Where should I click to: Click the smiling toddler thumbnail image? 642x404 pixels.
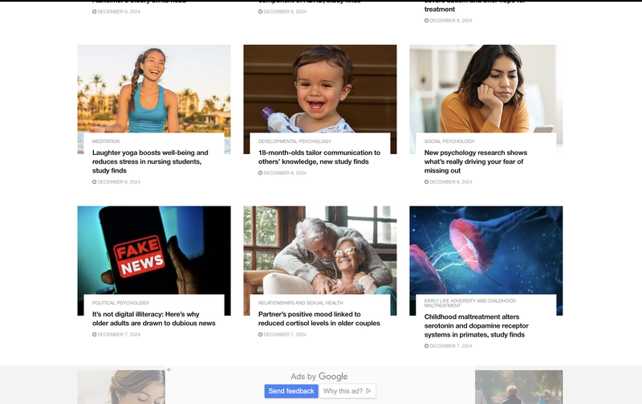pyautogui.click(x=319, y=88)
